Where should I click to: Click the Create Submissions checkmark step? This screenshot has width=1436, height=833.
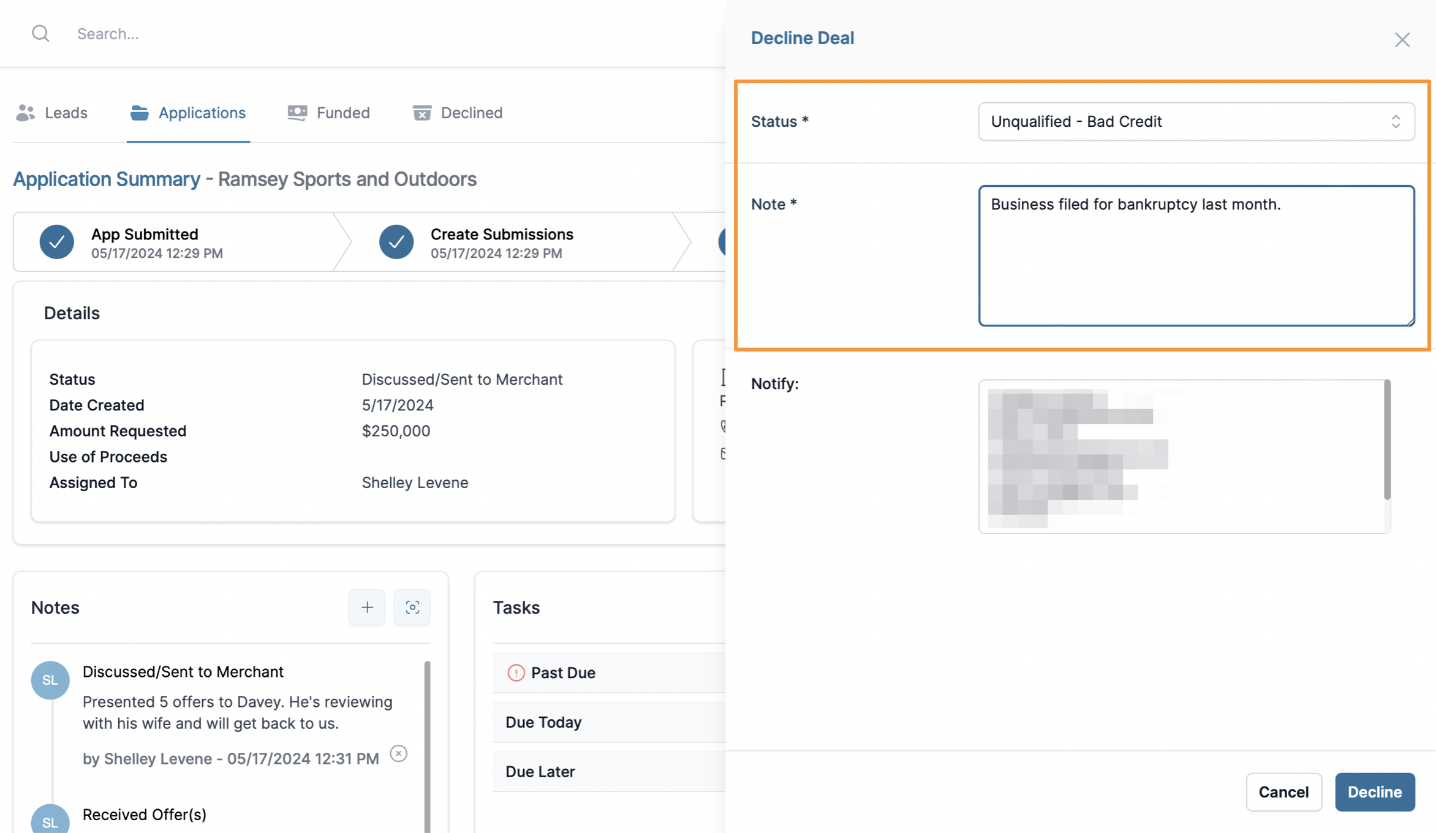pyautogui.click(x=396, y=242)
